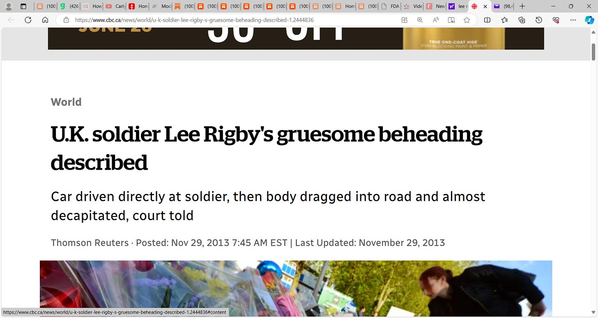The image size is (598, 318).
Task: Open the Favorites list icon
Action: coord(504,20)
